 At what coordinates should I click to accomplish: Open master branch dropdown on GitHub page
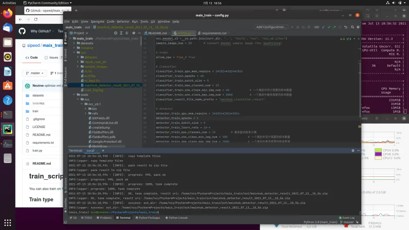34,73
